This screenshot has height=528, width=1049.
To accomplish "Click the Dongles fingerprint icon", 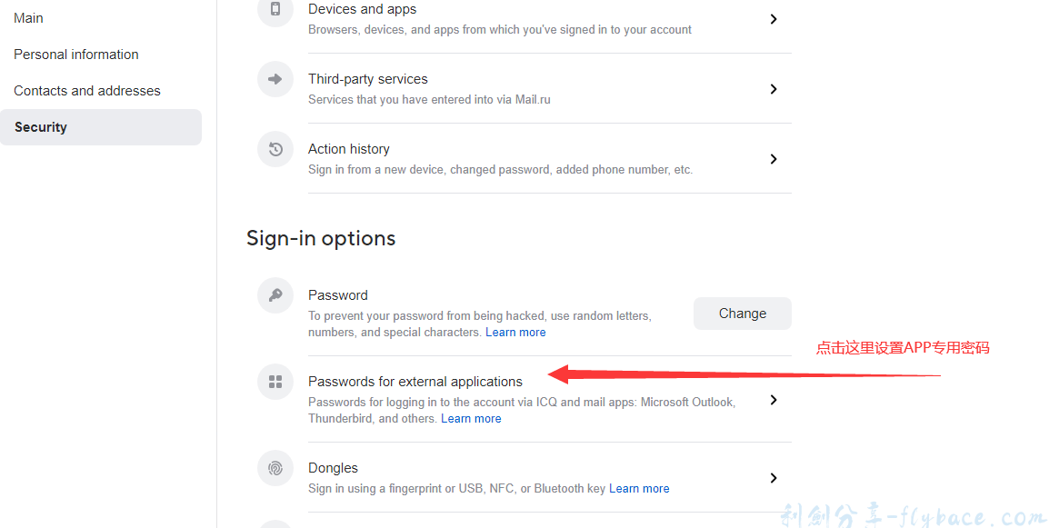I will [275, 468].
